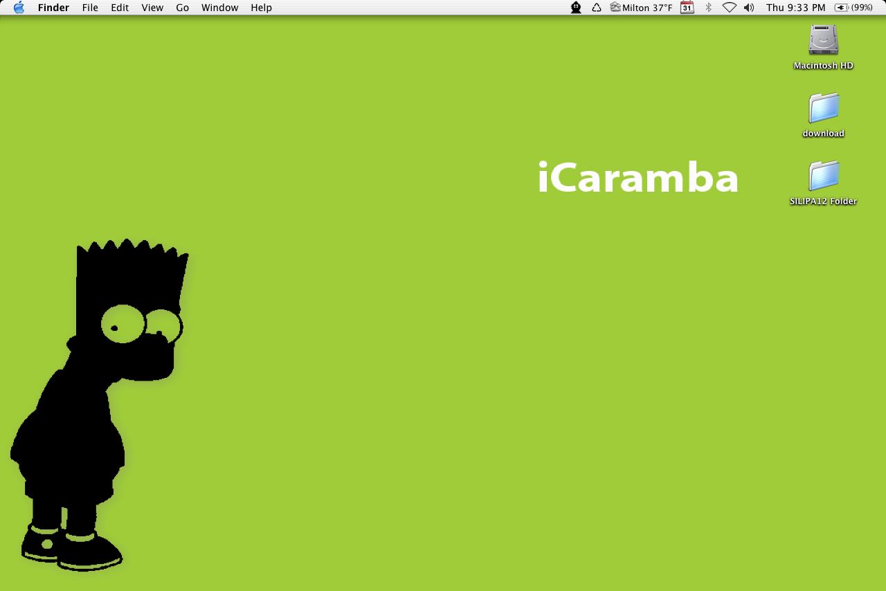Screen dimensions: 886x591
Task: Open the View menu
Action: pos(152,8)
